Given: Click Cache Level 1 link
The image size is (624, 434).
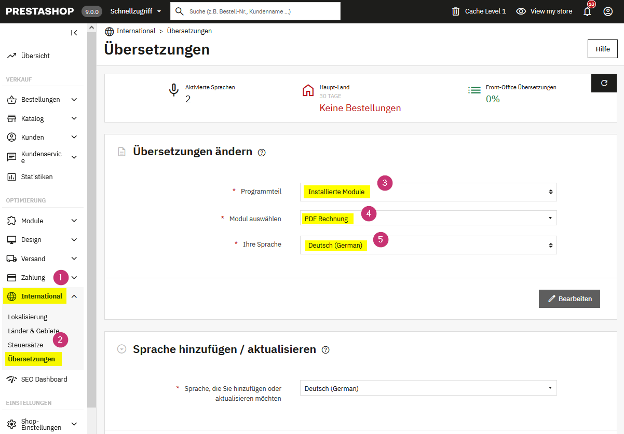Looking at the screenshot, I should [x=485, y=11].
